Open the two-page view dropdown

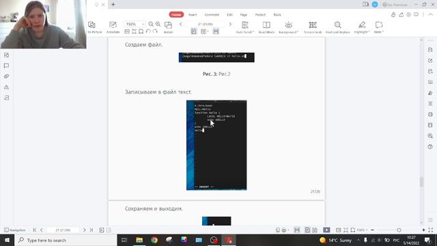tap(205, 31)
